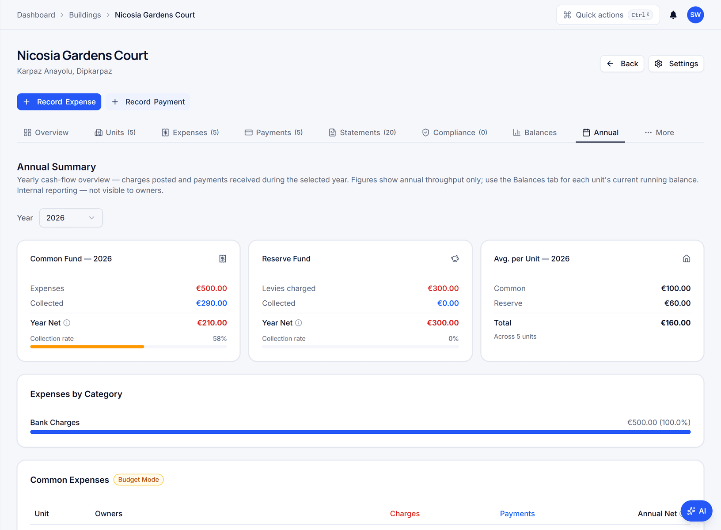Open the SW user avatar menu

[695, 15]
